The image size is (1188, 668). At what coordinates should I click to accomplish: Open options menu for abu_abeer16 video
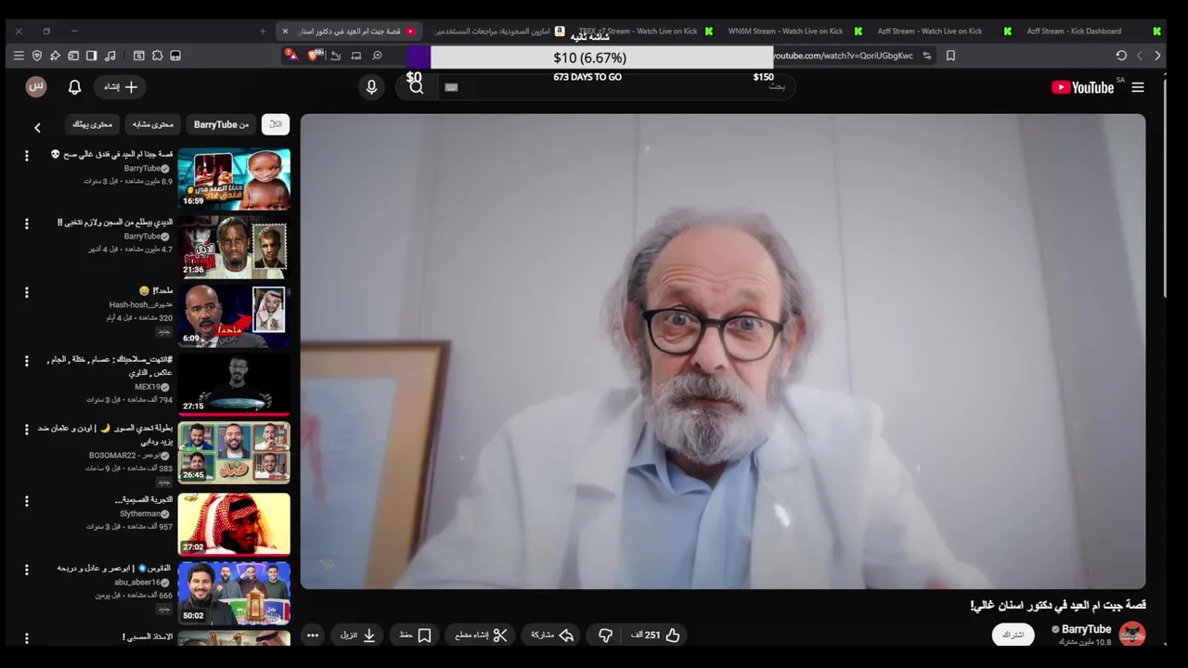tap(26, 570)
